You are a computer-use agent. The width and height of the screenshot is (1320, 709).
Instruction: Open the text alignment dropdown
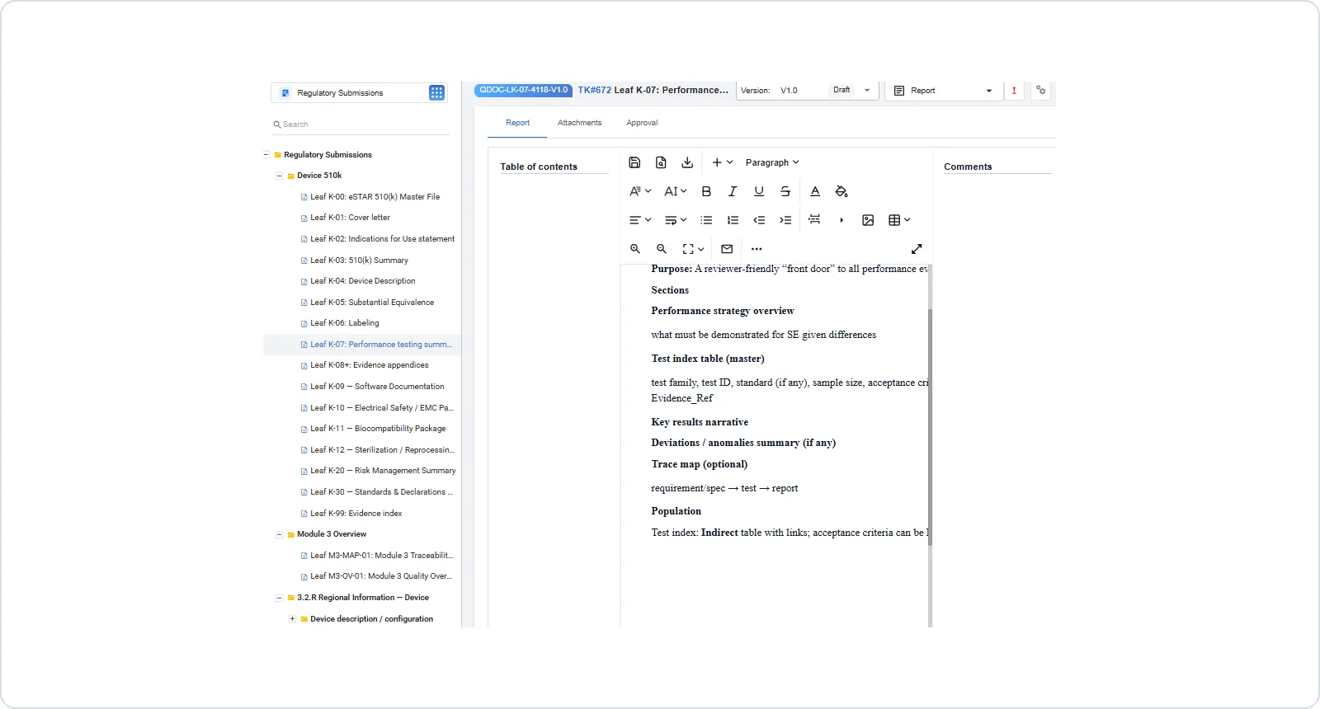pos(640,220)
